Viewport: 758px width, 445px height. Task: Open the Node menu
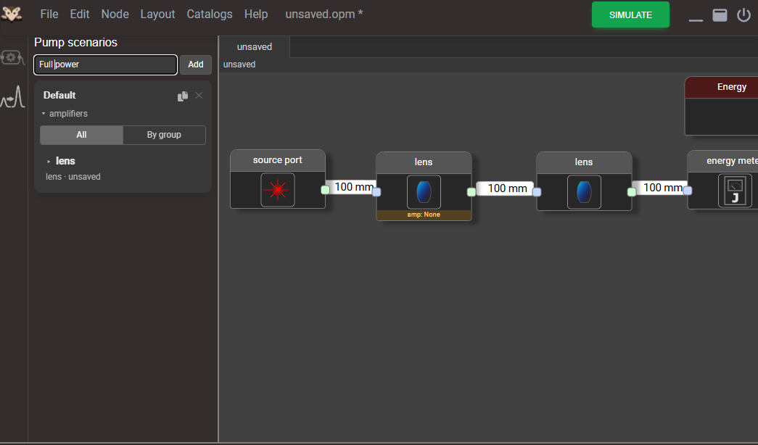[x=115, y=14]
